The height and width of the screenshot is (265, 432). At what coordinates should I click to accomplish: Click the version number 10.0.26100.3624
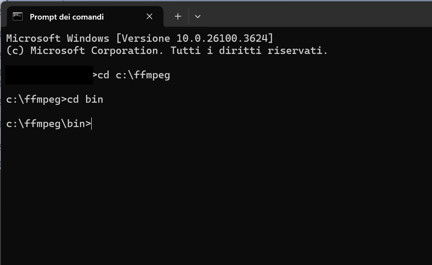(222, 38)
